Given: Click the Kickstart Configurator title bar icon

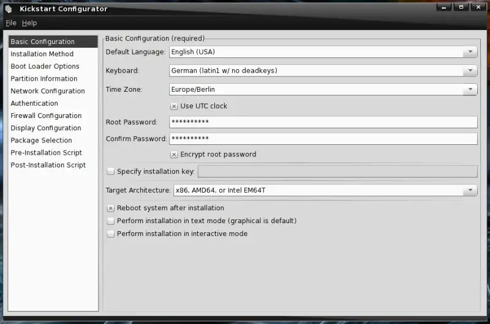Looking at the screenshot, I should 9,9.
